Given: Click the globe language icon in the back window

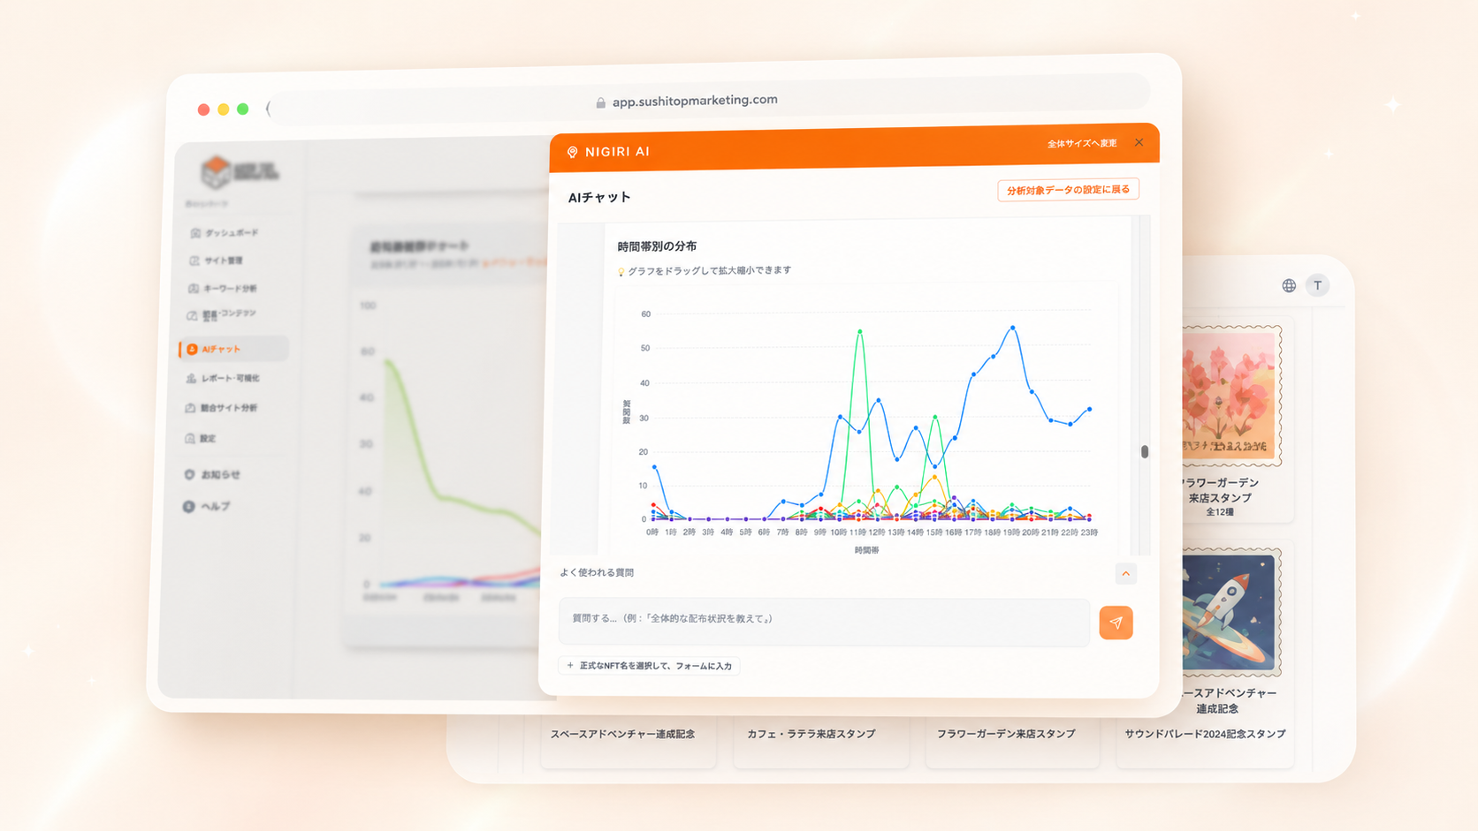Looking at the screenshot, I should tap(1289, 285).
